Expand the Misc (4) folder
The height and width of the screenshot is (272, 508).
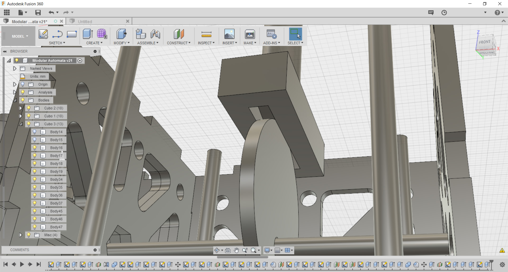point(20,235)
